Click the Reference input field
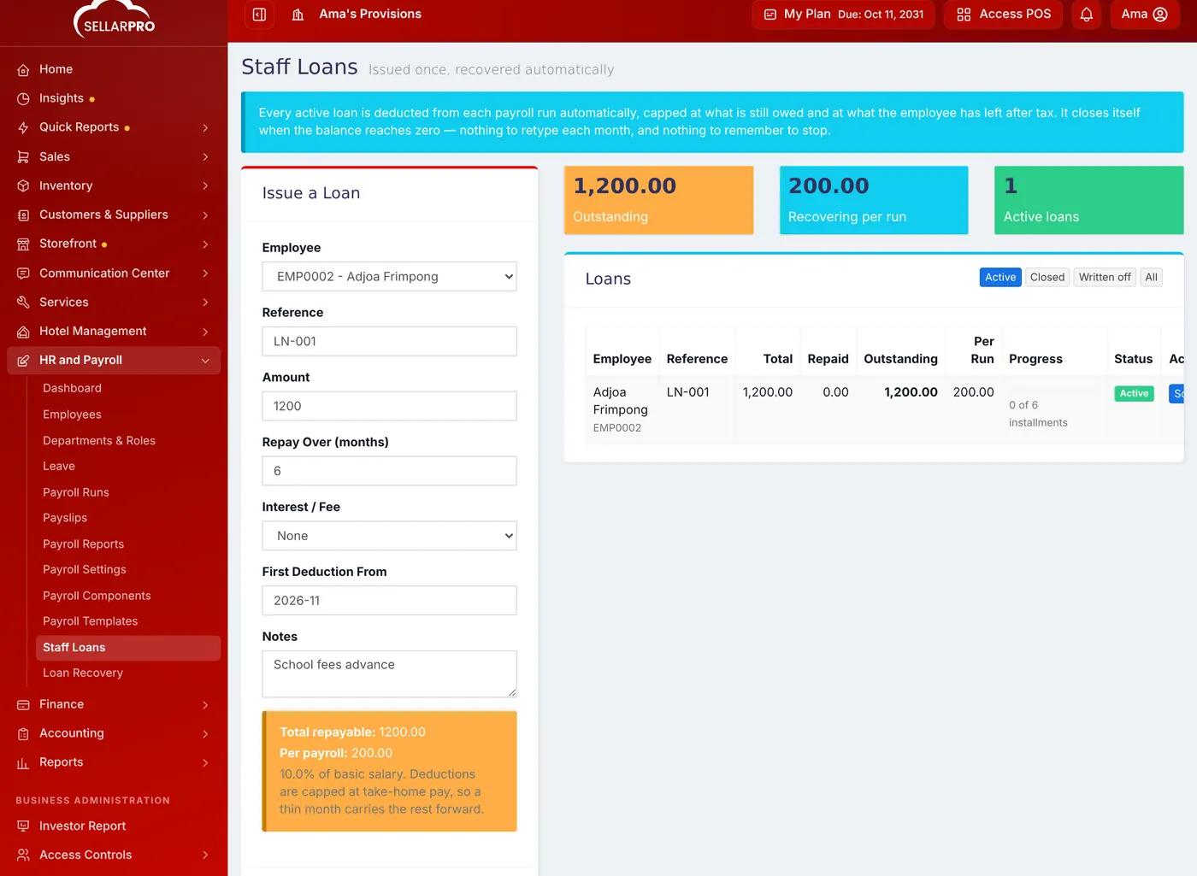This screenshot has height=876, width=1197. [x=389, y=342]
